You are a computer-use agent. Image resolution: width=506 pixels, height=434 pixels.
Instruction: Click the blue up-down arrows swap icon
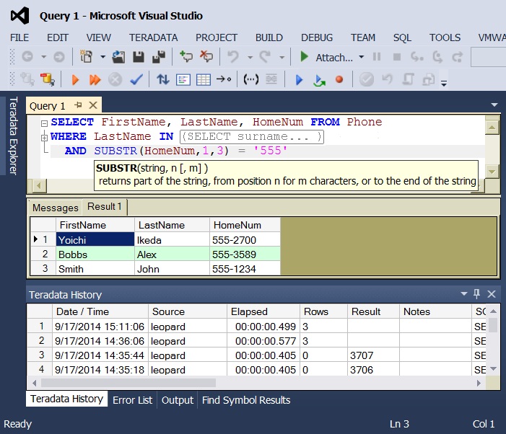click(x=163, y=79)
